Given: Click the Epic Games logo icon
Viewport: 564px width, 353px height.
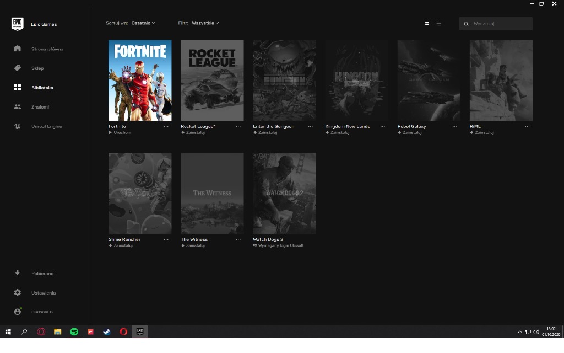Looking at the screenshot, I should (x=17, y=24).
